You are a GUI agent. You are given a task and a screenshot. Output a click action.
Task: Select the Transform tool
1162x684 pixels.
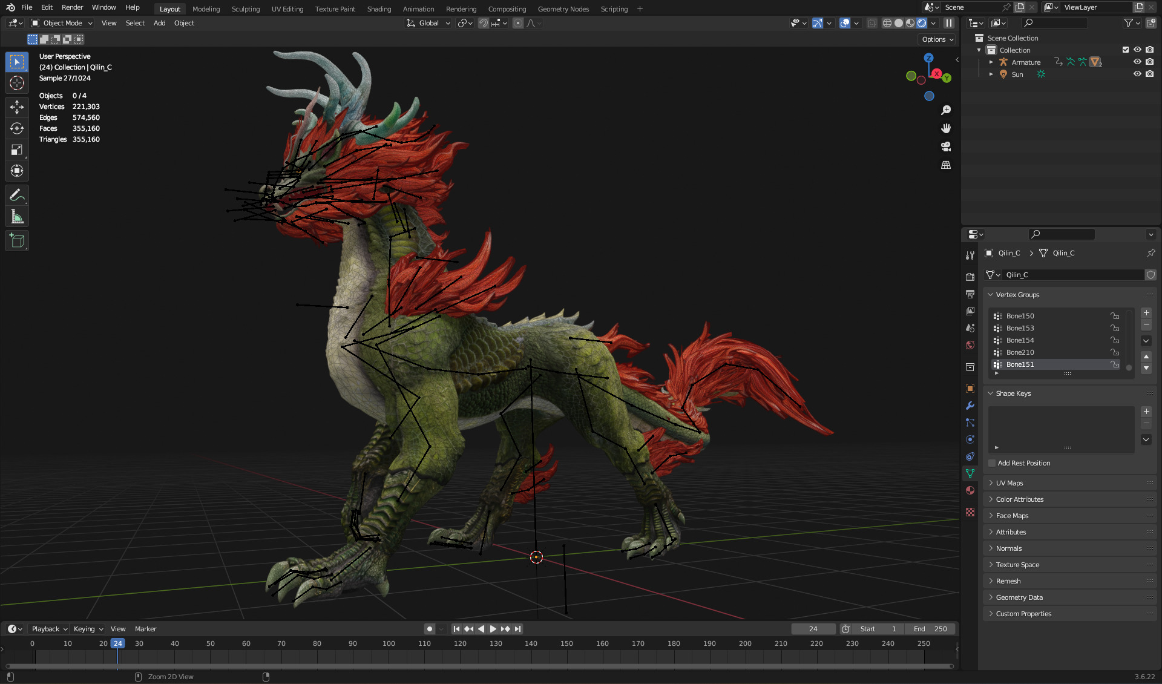tap(17, 171)
